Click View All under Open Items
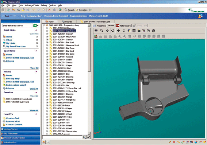The image size is (207, 145). click(34, 68)
